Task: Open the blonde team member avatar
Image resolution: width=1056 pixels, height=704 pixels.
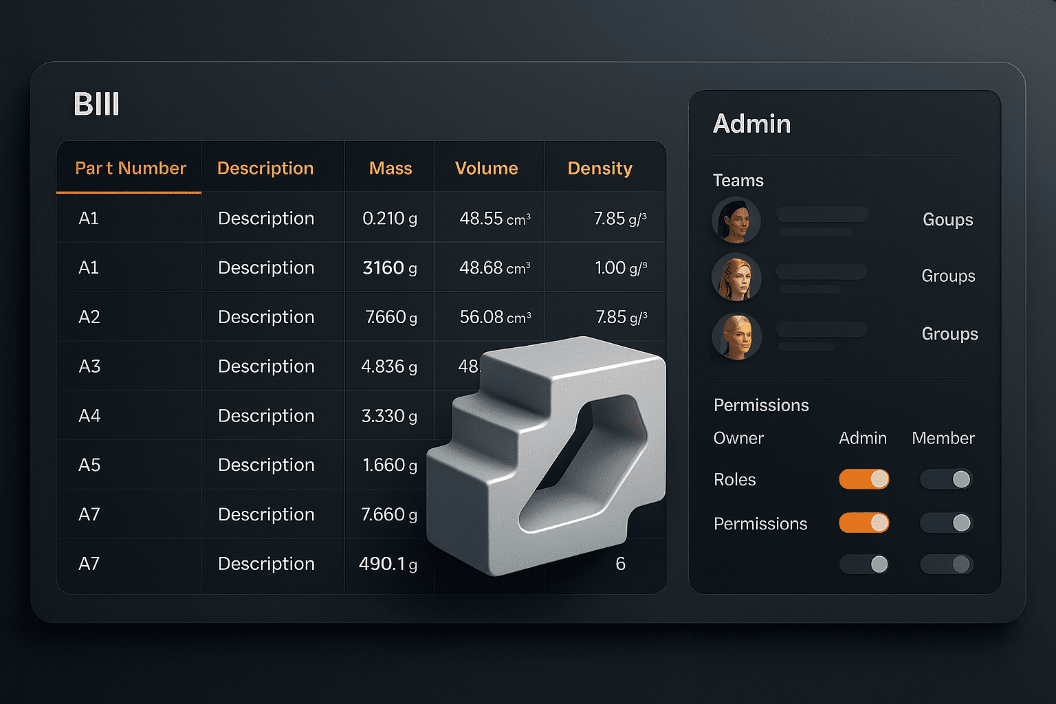Action: click(736, 336)
